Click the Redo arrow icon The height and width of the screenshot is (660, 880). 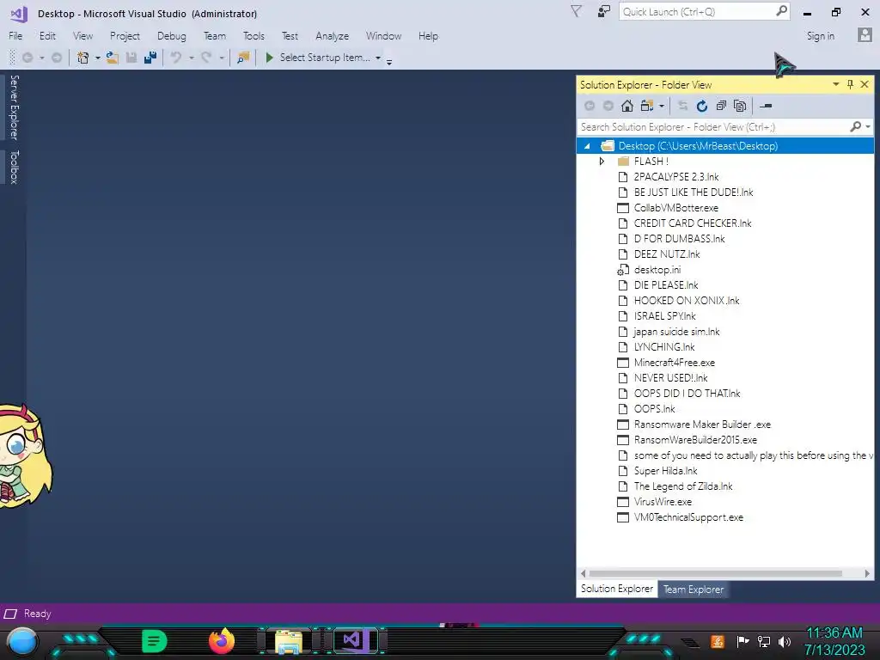(x=206, y=58)
